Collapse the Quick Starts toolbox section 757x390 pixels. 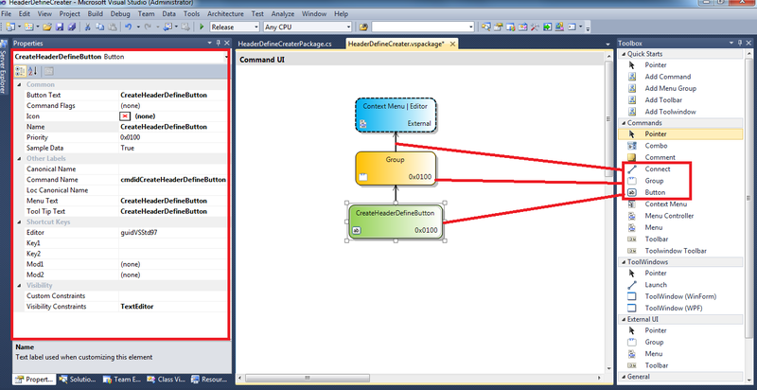(x=623, y=54)
